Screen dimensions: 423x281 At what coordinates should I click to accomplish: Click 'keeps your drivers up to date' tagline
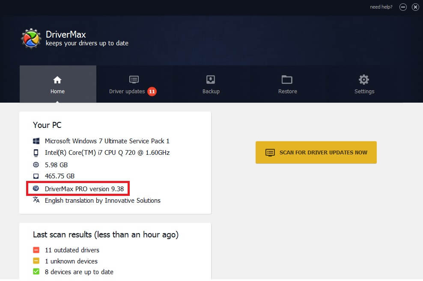[x=87, y=43]
